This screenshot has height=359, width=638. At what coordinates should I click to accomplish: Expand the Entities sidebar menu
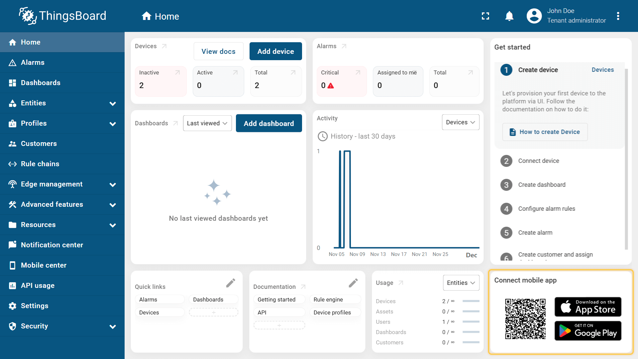113,103
